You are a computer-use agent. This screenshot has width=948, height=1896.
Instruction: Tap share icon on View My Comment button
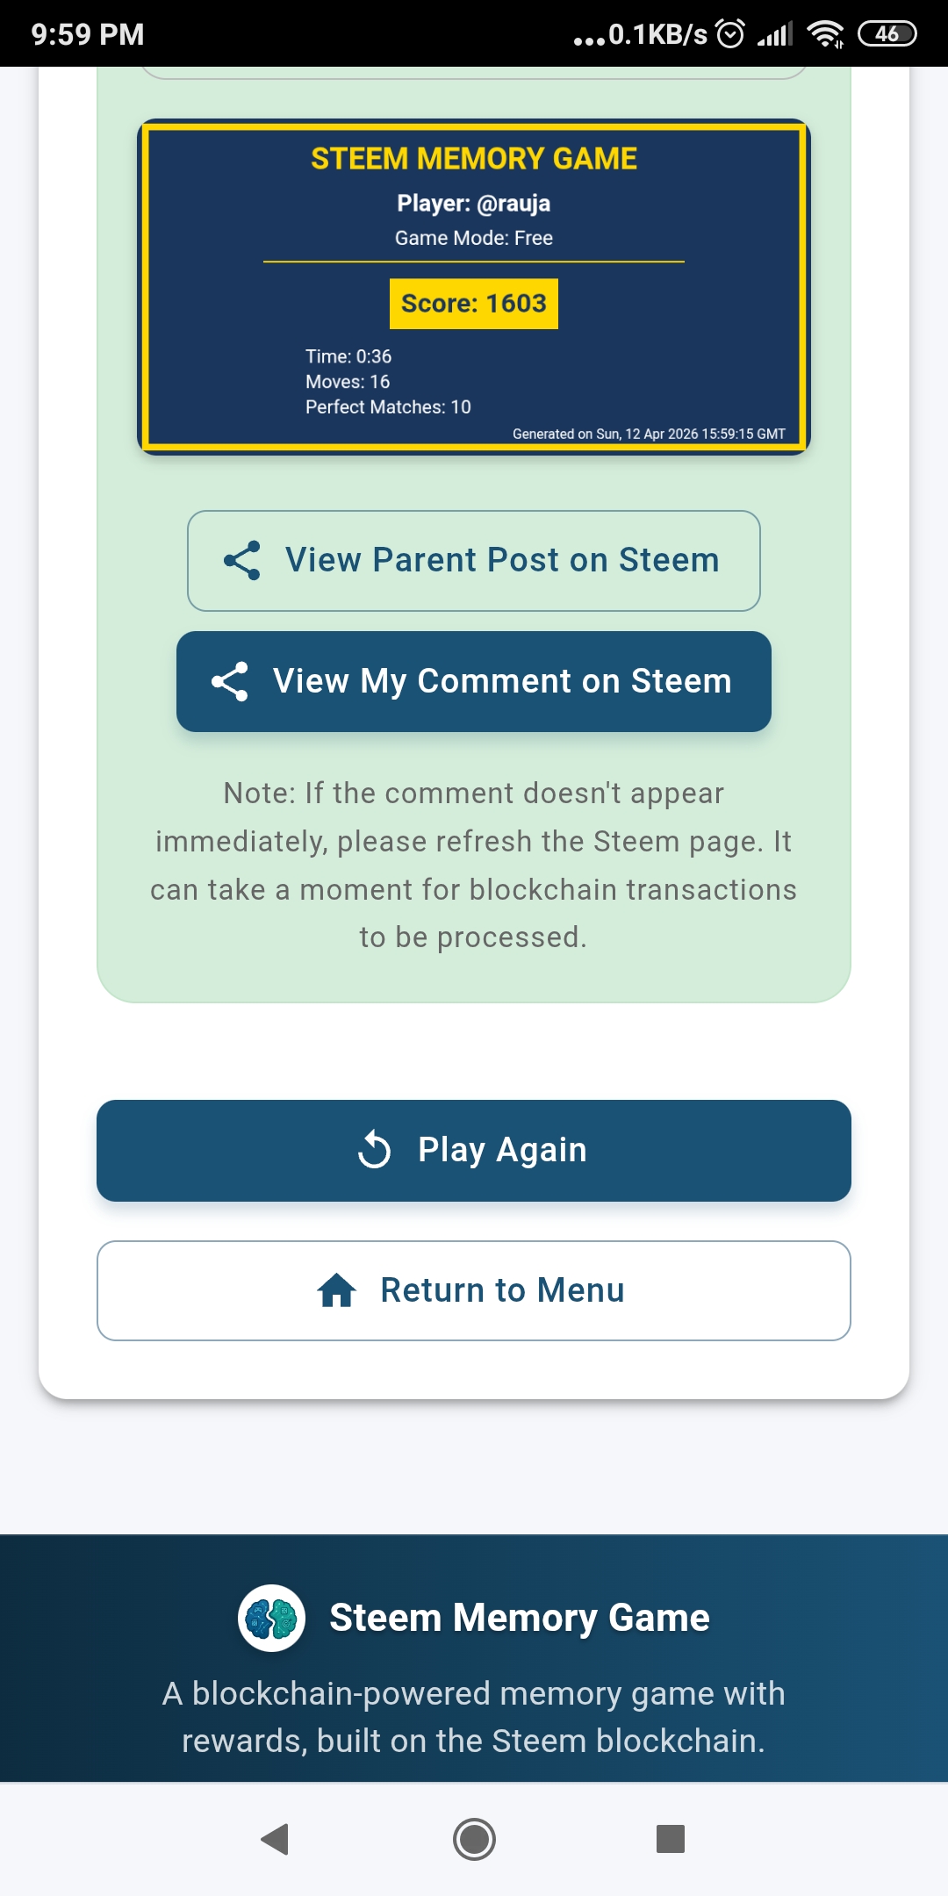[230, 681]
